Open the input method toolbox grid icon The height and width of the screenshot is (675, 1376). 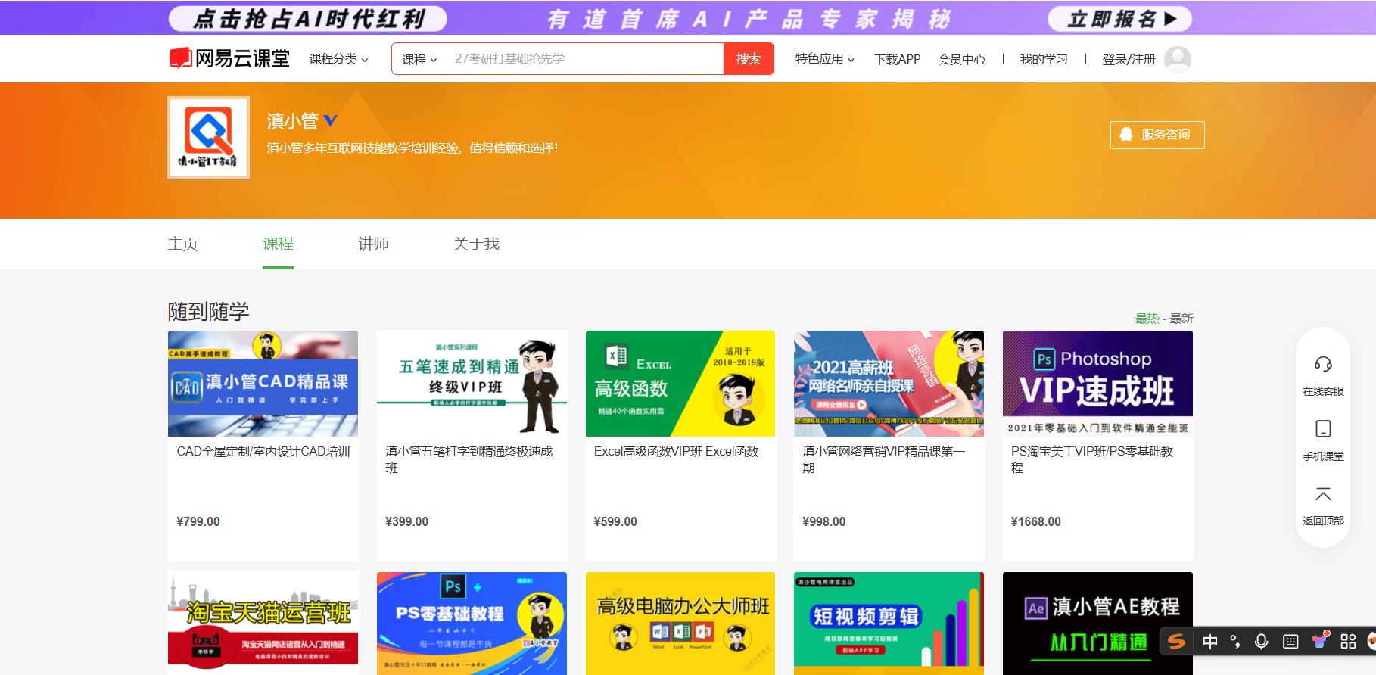coord(1348,642)
